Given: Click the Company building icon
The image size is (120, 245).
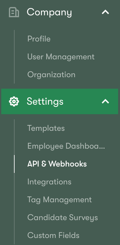Looking at the screenshot, I should [x=14, y=12].
